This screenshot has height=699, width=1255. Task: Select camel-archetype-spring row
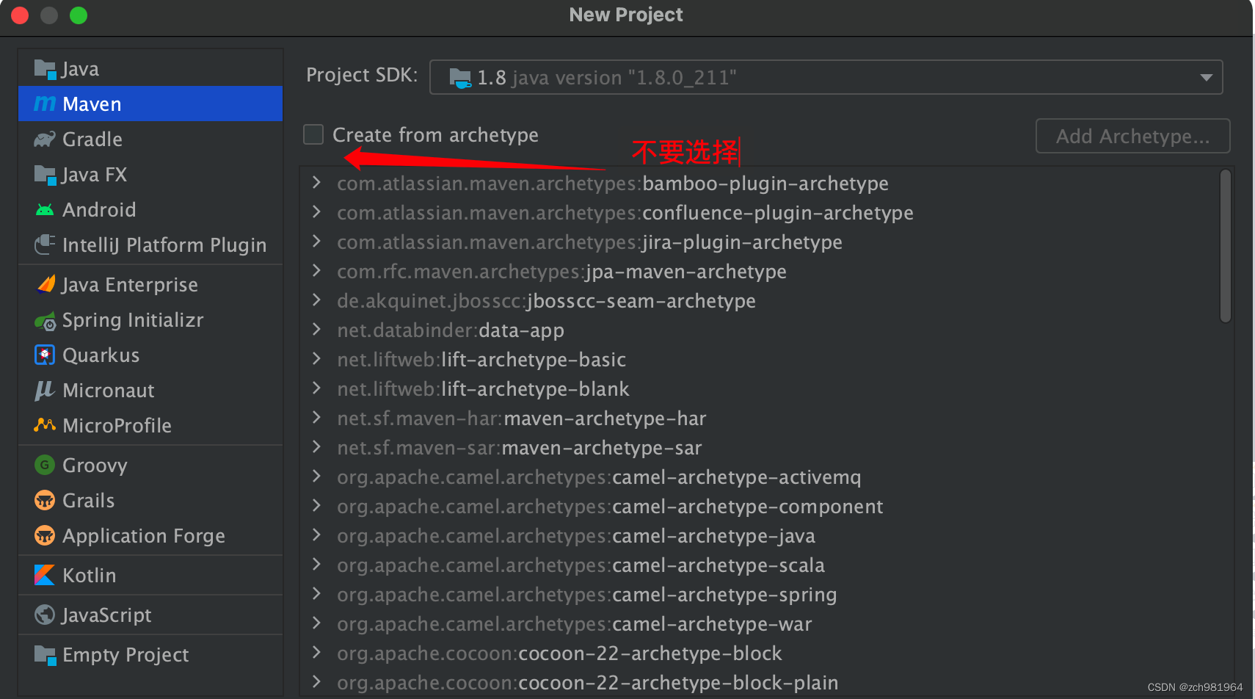pos(760,595)
